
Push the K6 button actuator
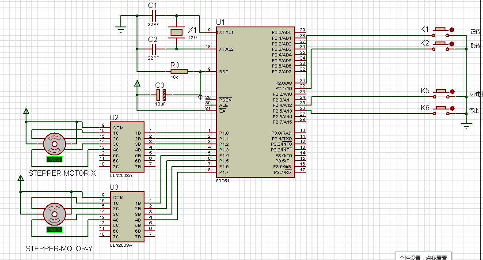[441, 108]
